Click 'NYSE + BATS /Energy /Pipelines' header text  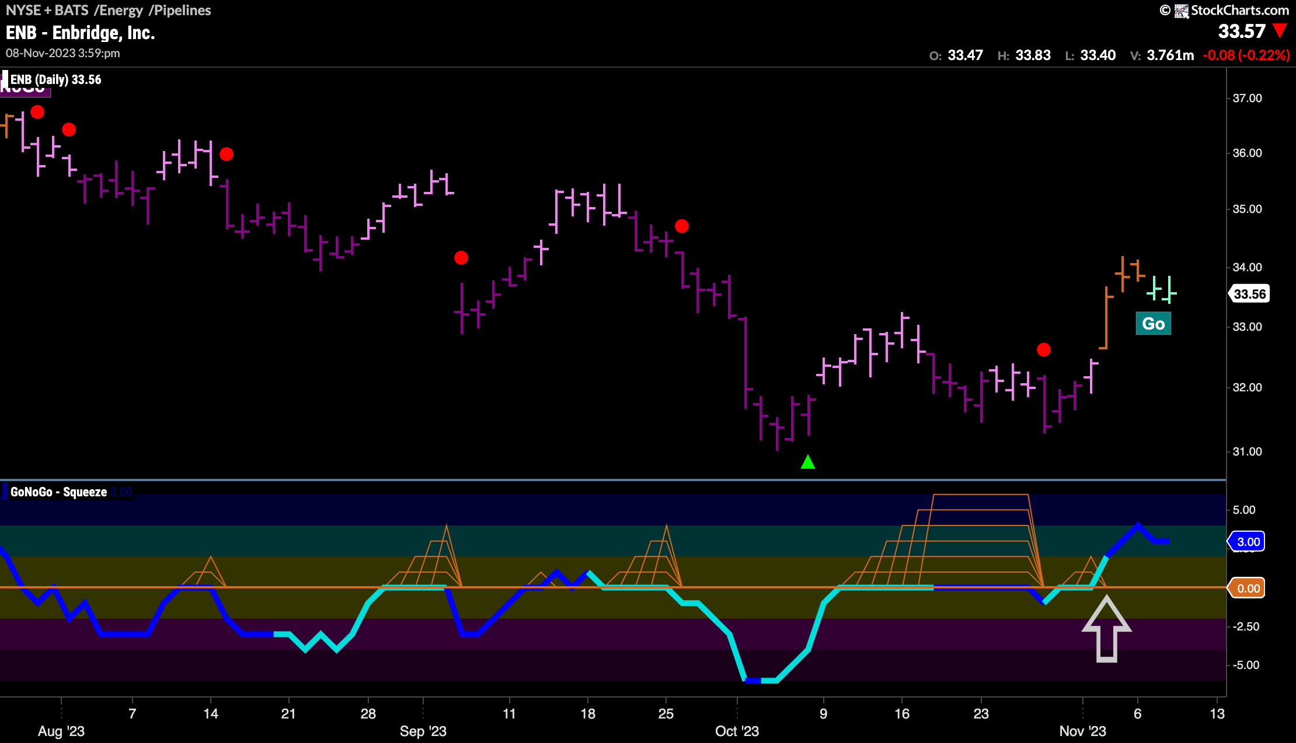click(109, 10)
